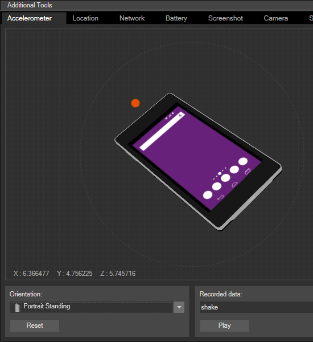
Task: Go to the Camera tab
Action: tap(276, 18)
